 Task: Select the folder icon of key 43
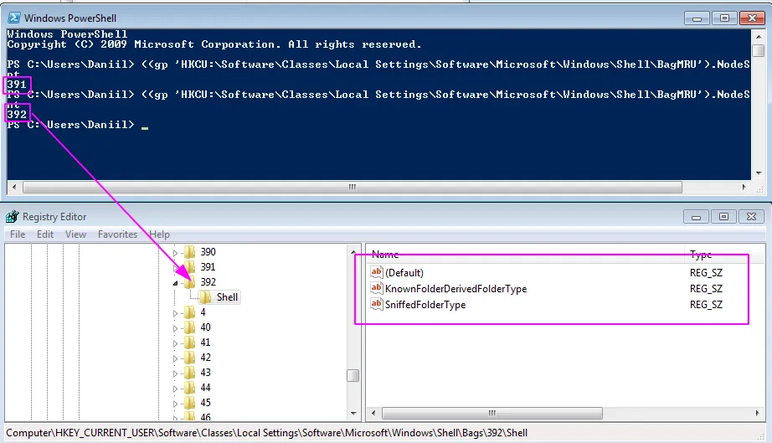coord(189,373)
